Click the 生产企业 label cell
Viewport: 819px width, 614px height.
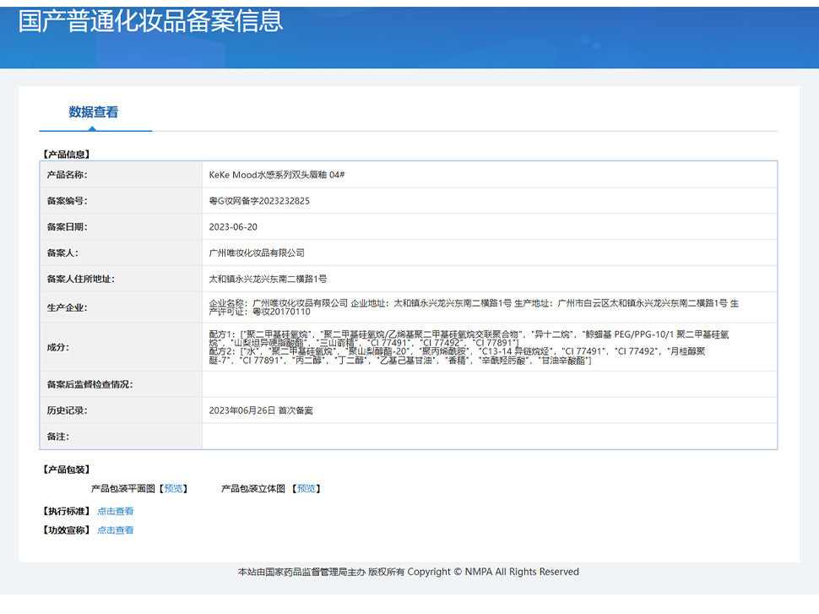(x=122, y=307)
